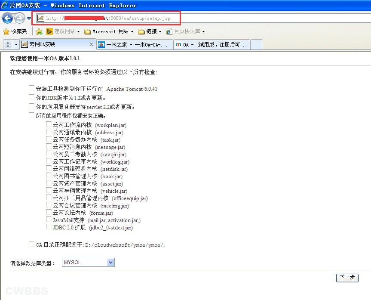Open the Microsoft 网站 folder icon
Screen dimensions: 371x300
point(88,31)
